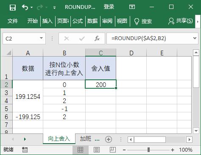Switch to the 视图 ribbon tab
The image size is (201, 155).
[122, 21]
